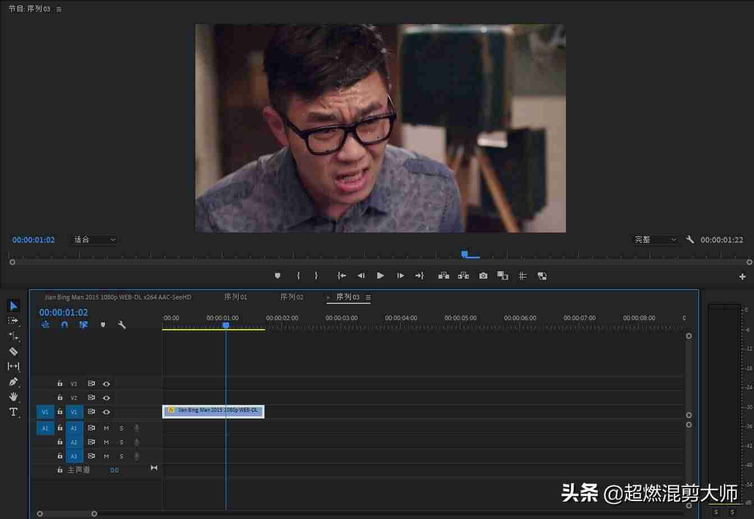This screenshot has height=519, width=754.
Task: Open the Program monitor panel menu
Action: click(60, 9)
